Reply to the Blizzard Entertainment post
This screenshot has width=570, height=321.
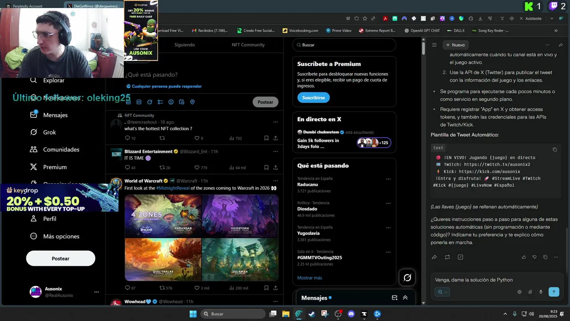[127, 168]
